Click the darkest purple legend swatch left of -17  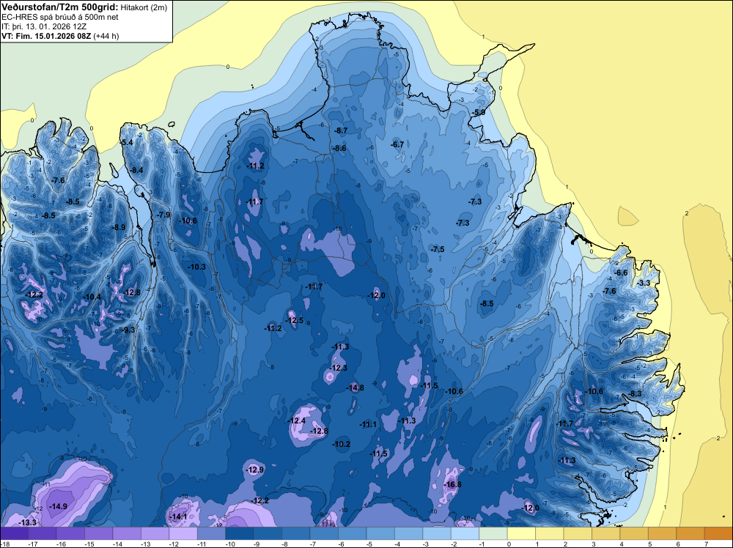coord(14,533)
